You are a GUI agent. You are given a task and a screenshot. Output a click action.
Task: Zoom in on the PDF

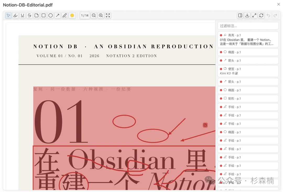tap(101, 15)
